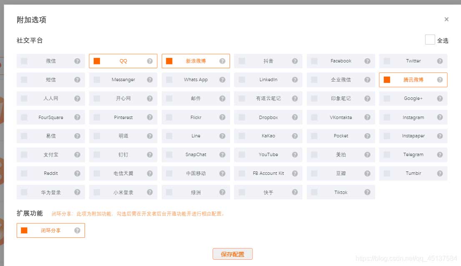This screenshot has height=266, width=461.
Task: Open the help icon for 微信
Action: pyautogui.click(x=78, y=61)
